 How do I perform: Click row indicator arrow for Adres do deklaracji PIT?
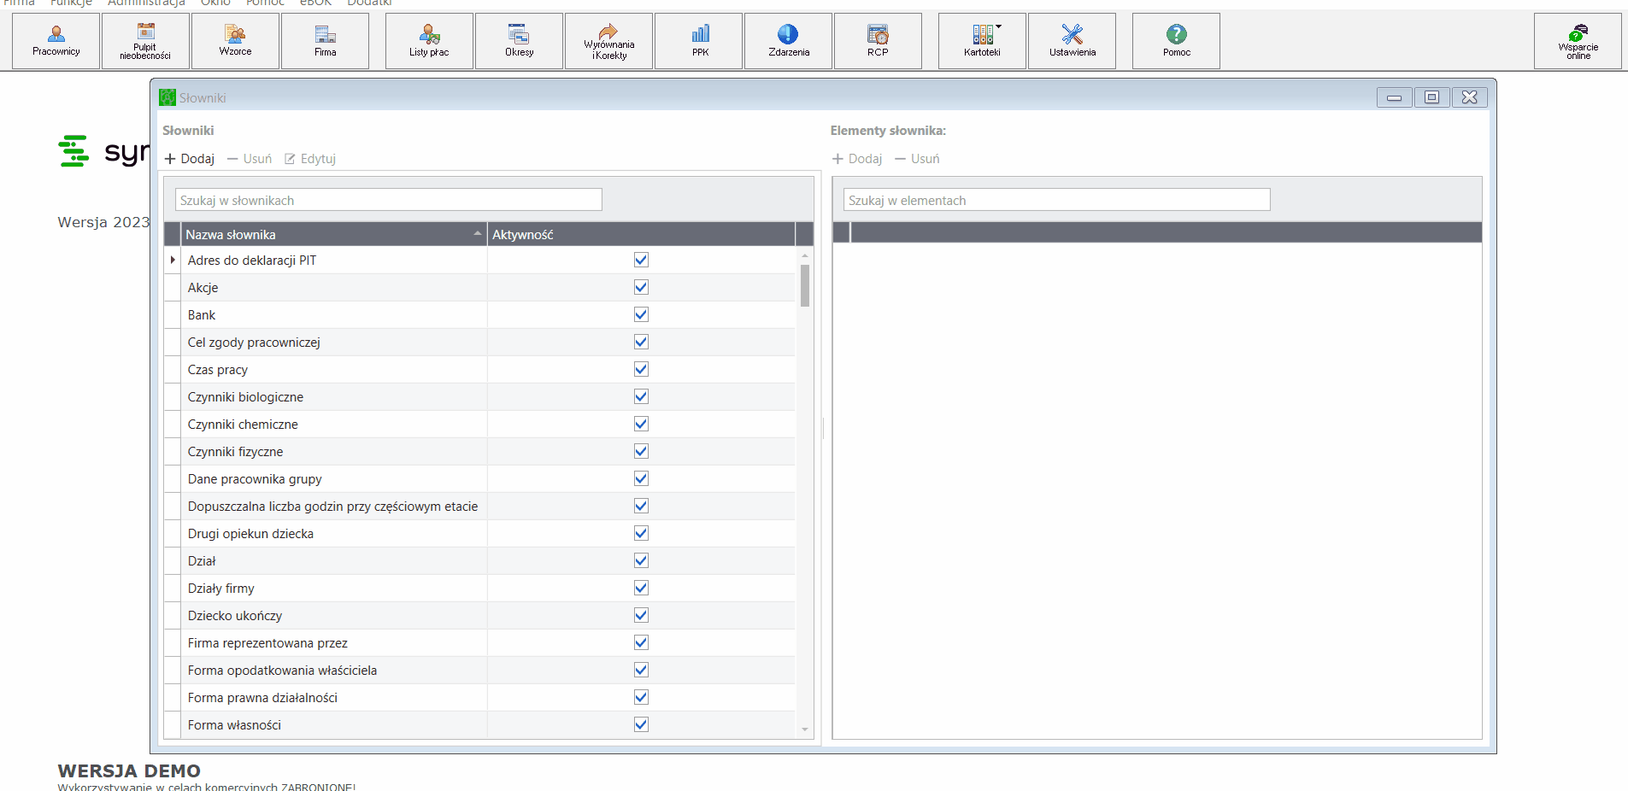pyautogui.click(x=173, y=260)
